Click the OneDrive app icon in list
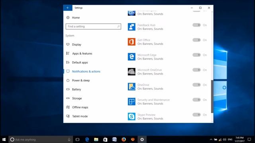The image size is (255, 143). pyautogui.click(x=131, y=87)
